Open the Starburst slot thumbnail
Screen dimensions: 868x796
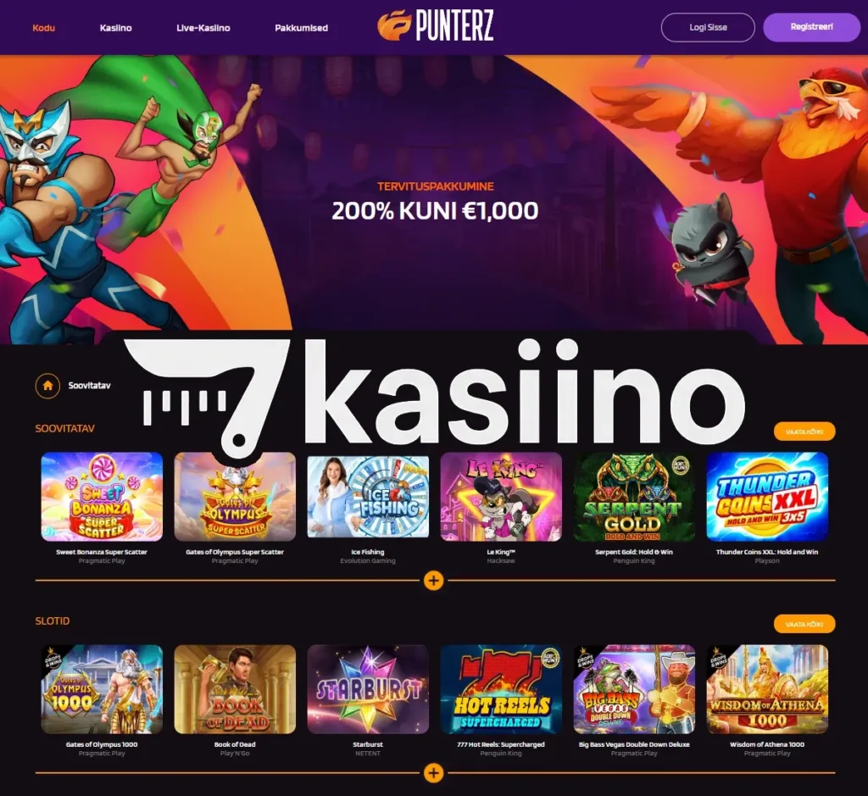[368, 689]
